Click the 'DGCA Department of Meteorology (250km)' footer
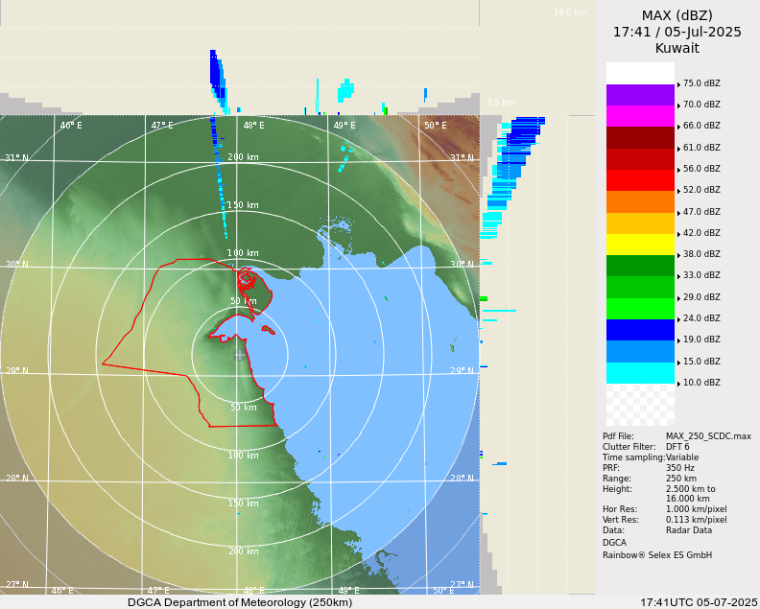The height and width of the screenshot is (609, 760). pyautogui.click(x=240, y=602)
